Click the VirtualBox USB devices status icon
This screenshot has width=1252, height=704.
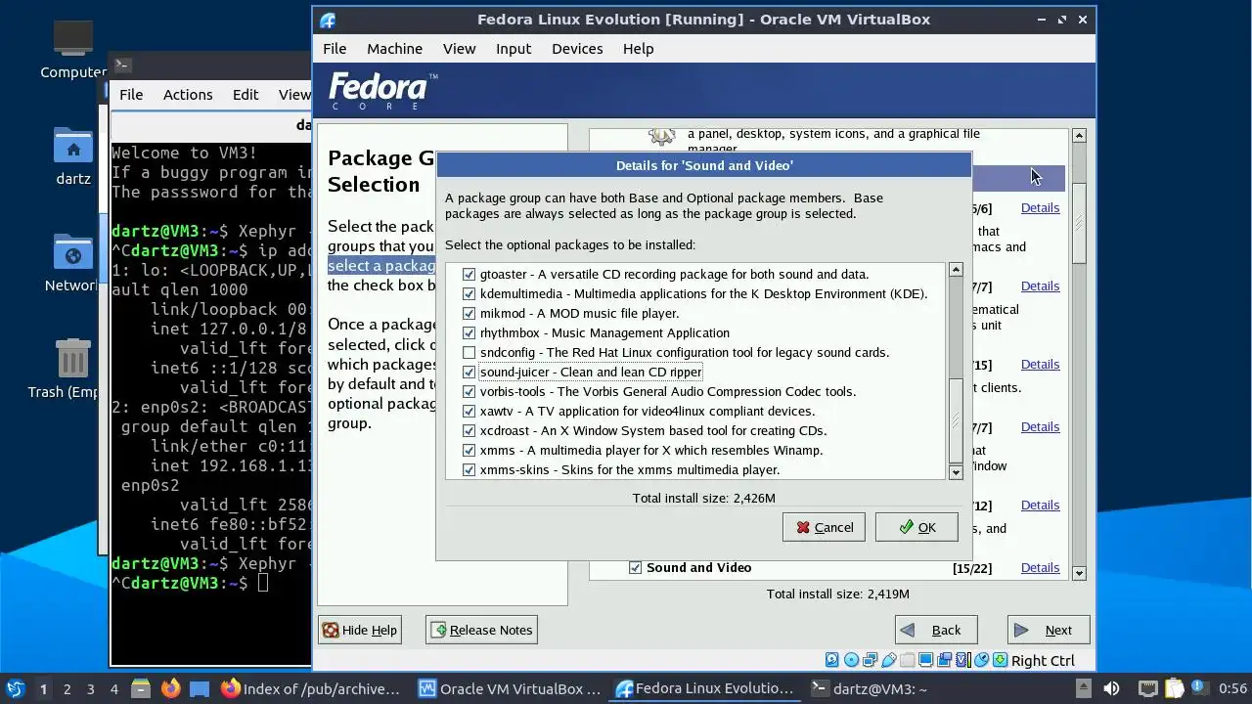[889, 660]
